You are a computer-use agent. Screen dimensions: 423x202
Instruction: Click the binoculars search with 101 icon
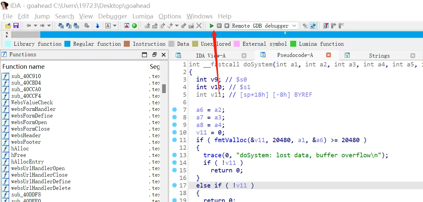[x=76, y=26]
